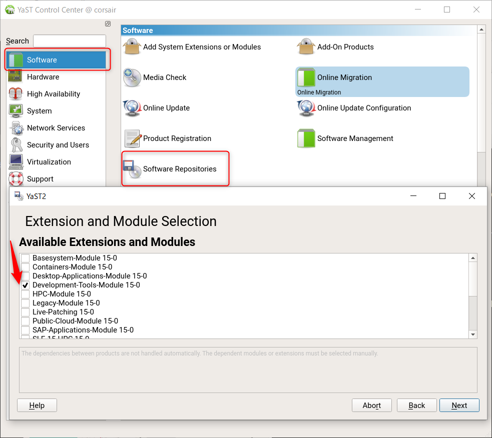The height and width of the screenshot is (438, 492).
Task: Click into the Search field
Action: coord(70,41)
